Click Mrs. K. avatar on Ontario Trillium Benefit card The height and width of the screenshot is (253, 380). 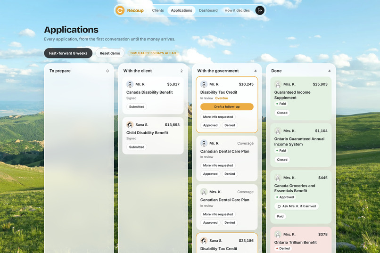[278, 234]
